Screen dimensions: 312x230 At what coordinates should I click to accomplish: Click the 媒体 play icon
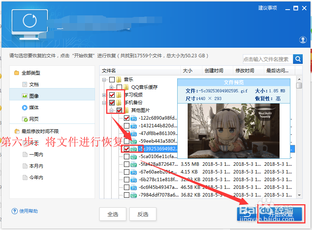[24, 107]
